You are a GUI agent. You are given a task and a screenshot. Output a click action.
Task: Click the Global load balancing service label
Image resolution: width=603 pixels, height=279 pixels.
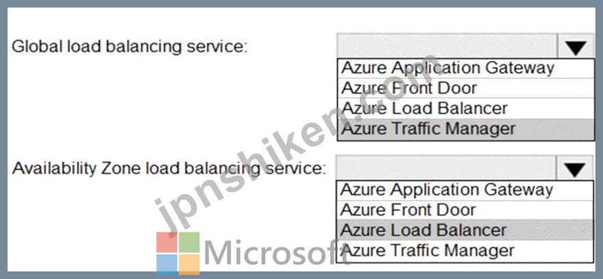coord(130,46)
